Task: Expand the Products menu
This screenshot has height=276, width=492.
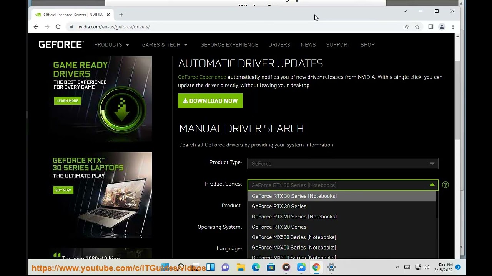Action: (111, 45)
